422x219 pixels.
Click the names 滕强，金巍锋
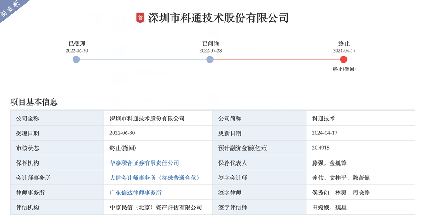coord(329,163)
